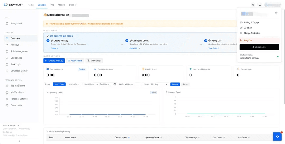
Task: Click the My Vouchers icon
Action: point(7,92)
